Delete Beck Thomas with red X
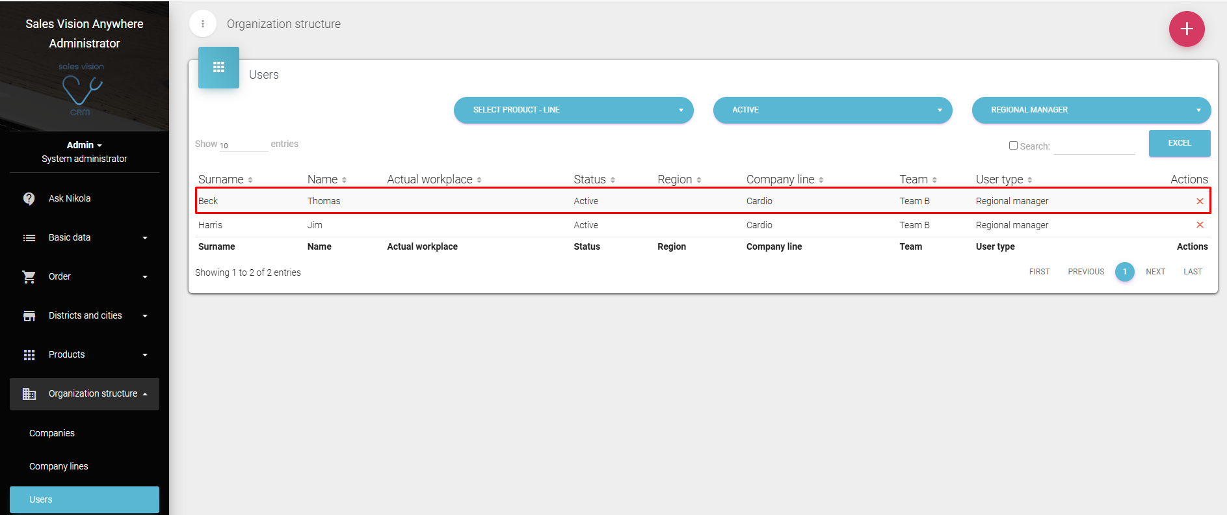Viewport: 1227px width, 515px height. tap(1200, 202)
